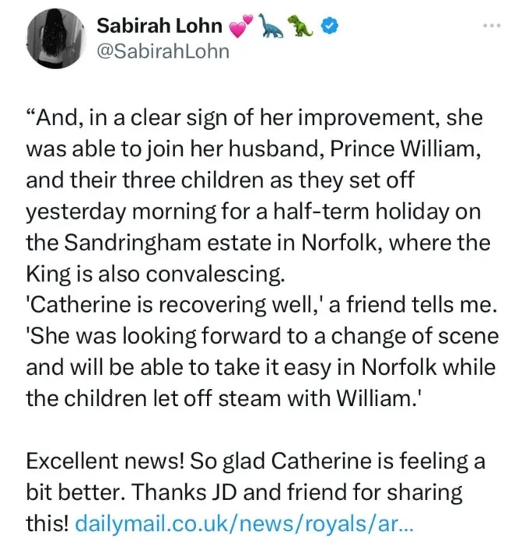Open the profile via Sabirah Lohn display name

click(x=159, y=26)
